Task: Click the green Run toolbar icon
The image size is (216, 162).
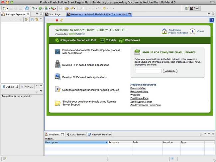Action: 40,8
